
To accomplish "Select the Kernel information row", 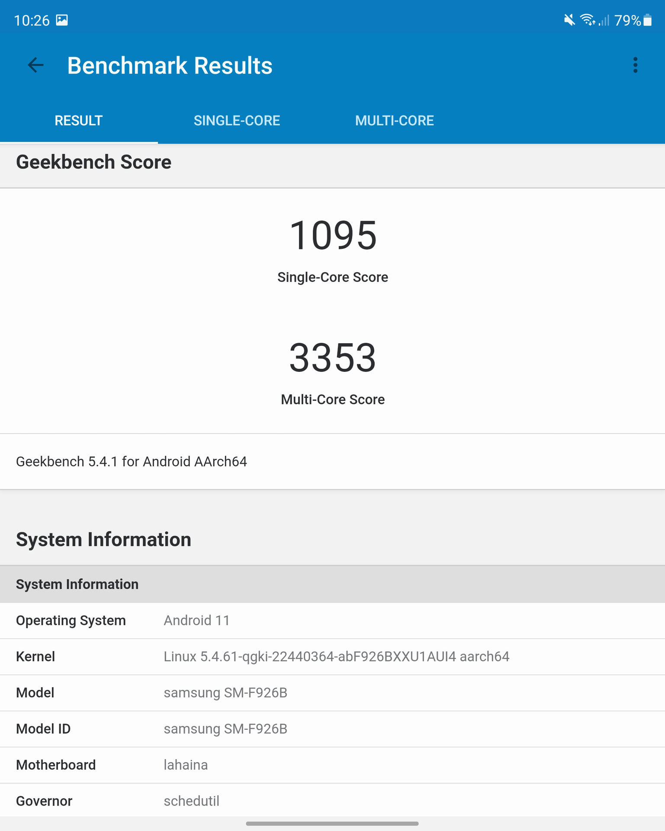I will (x=332, y=657).
